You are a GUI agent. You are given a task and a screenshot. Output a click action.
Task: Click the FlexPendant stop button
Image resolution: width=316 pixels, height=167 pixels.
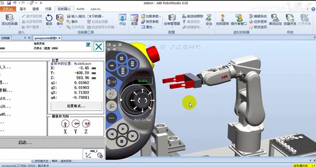(122, 141)
